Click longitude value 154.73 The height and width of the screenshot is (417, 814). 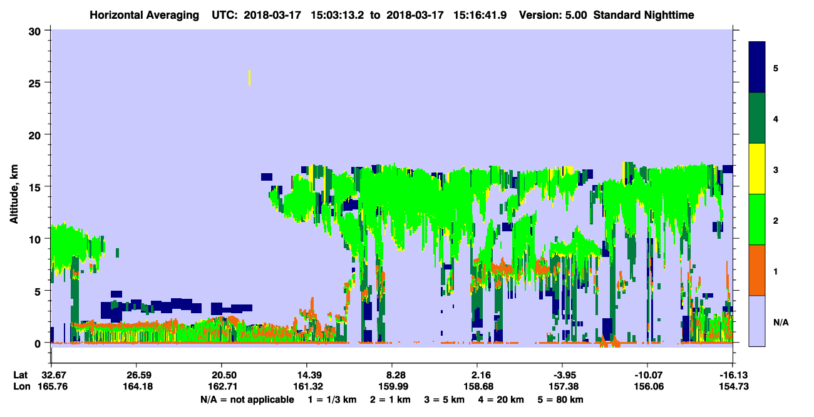[733, 387]
